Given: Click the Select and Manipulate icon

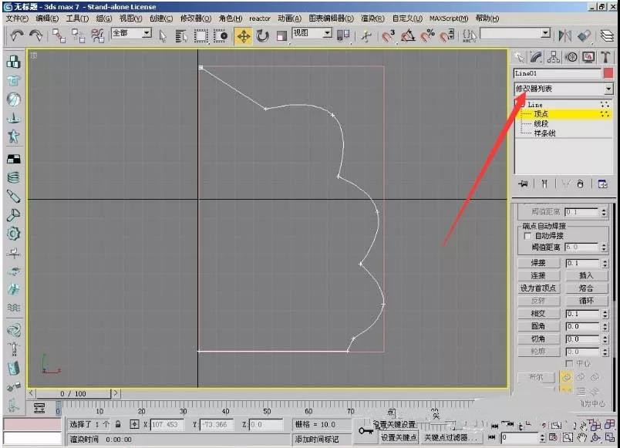Looking at the screenshot, I should click(366, 36).
